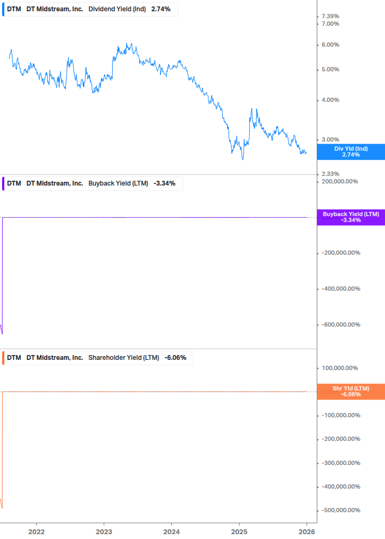Click the 2.33% axis value

click(x=330, y=174)
